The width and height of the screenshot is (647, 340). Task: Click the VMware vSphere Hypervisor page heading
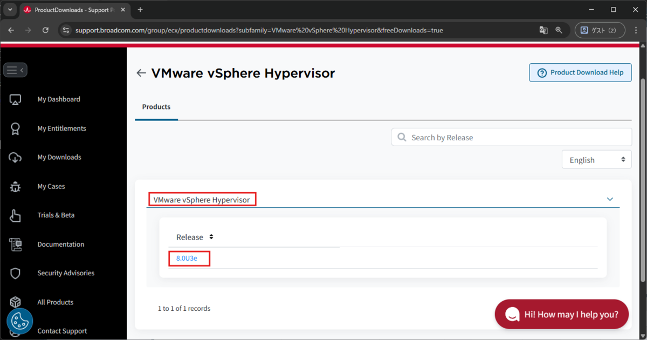coord(243,73)
